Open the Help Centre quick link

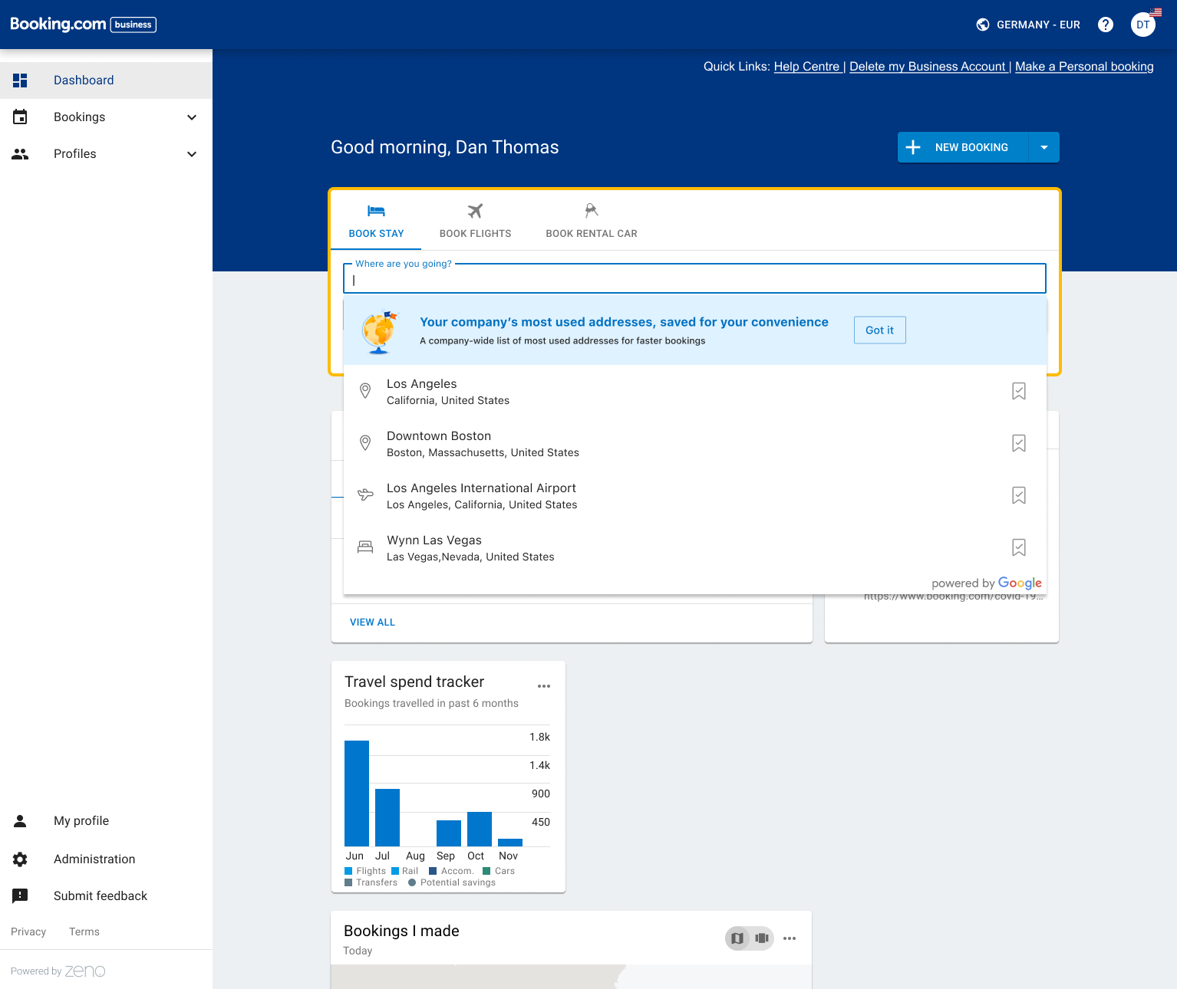[806, 67]
